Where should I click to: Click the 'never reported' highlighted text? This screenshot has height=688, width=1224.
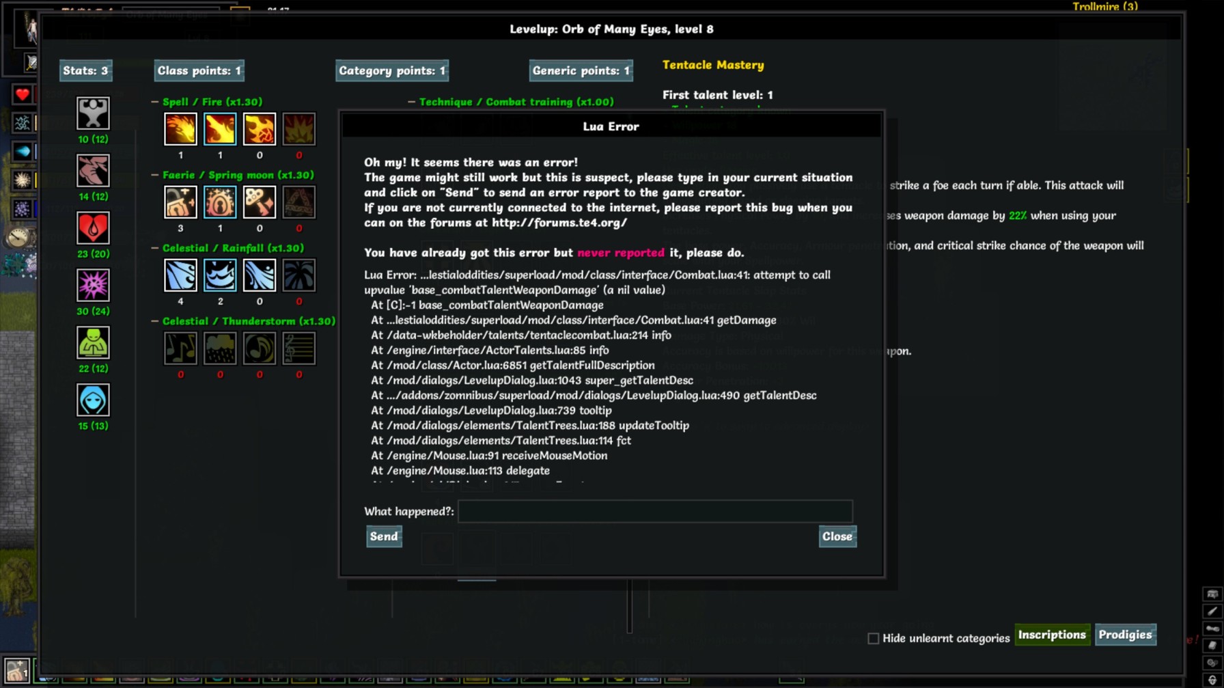[x=621, y=253]
